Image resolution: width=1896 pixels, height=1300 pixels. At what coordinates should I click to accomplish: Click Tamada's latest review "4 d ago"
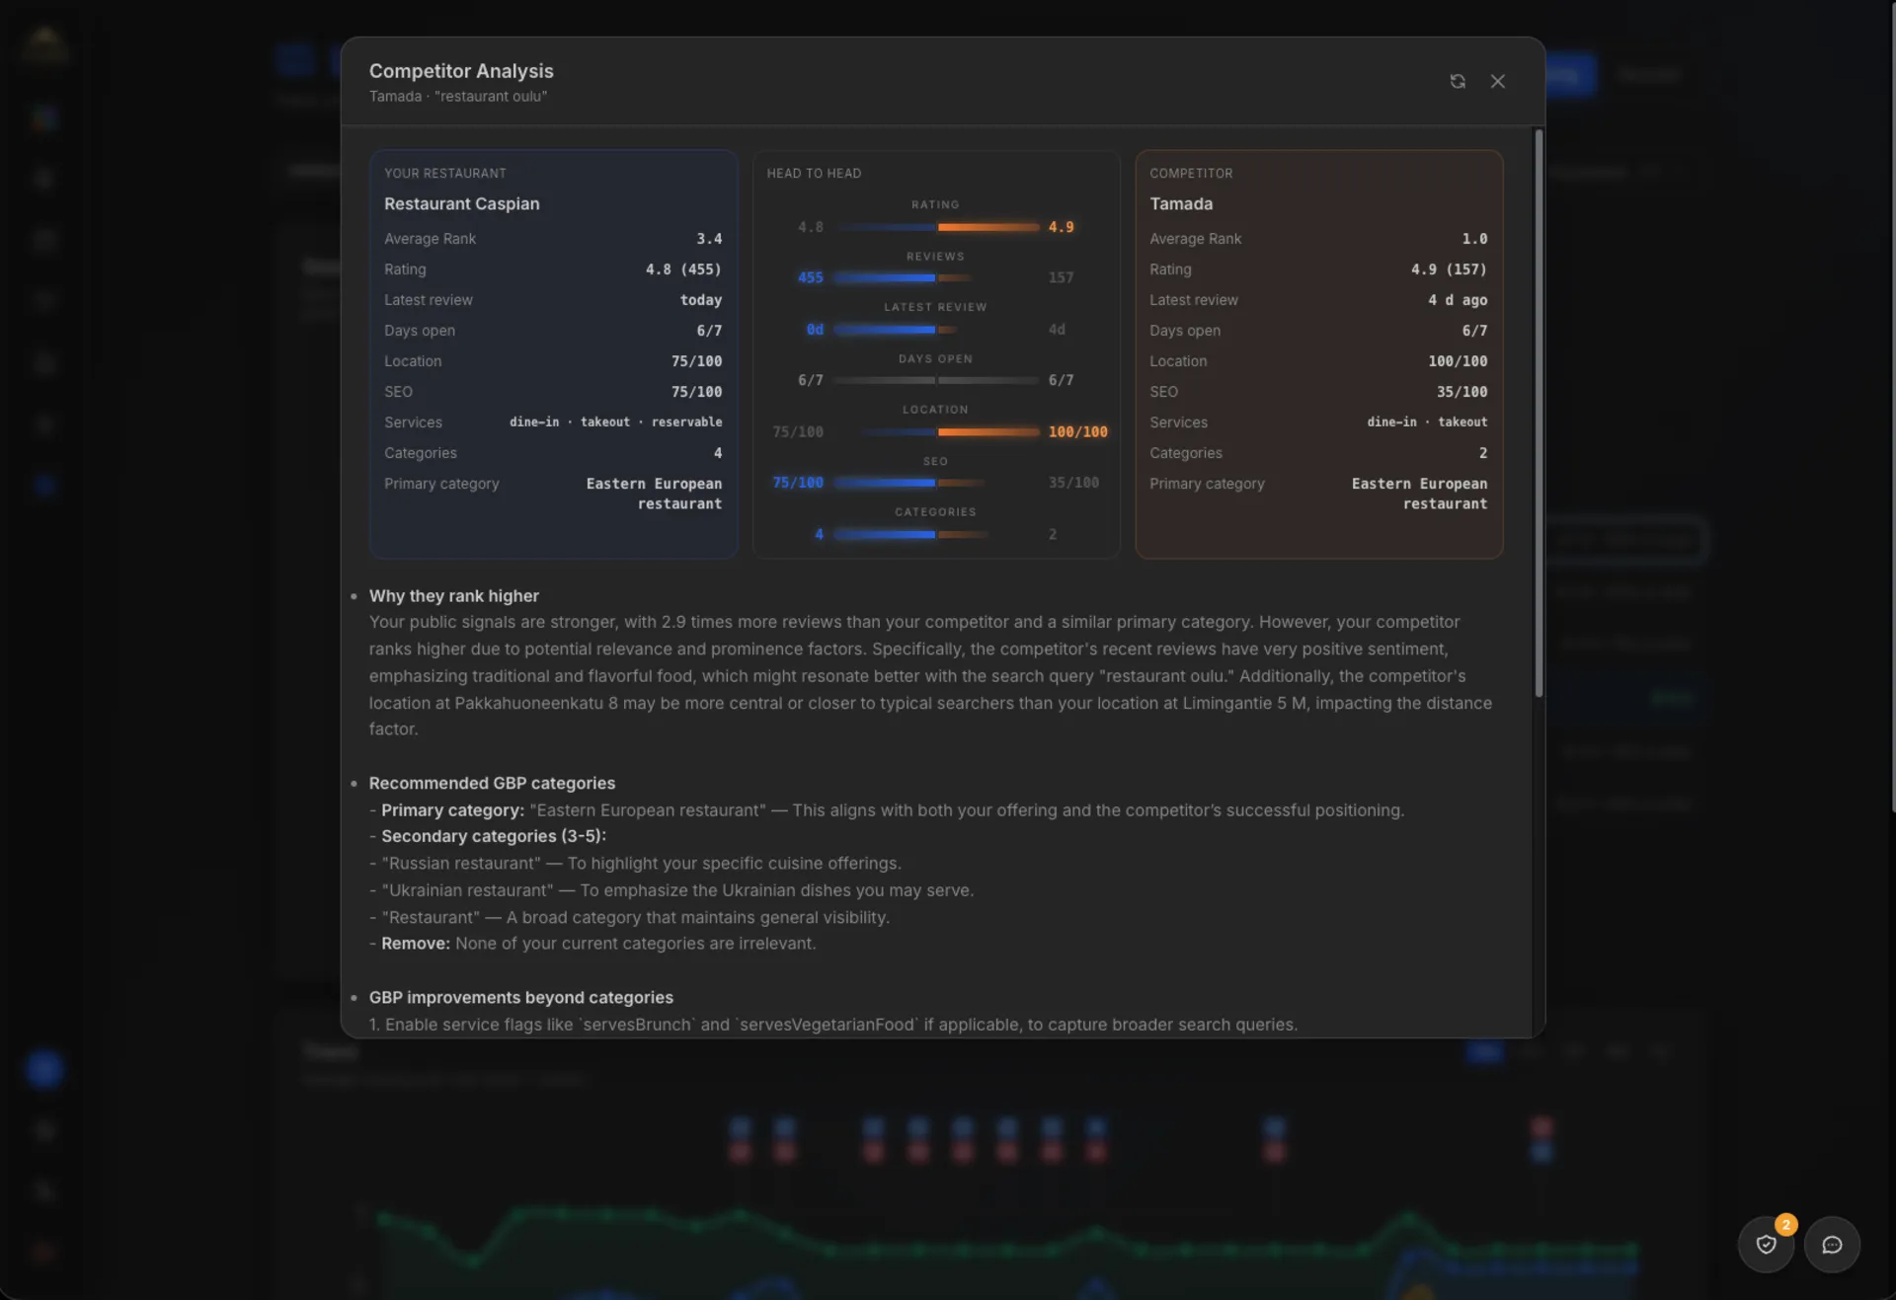(x=1458, y=300)
